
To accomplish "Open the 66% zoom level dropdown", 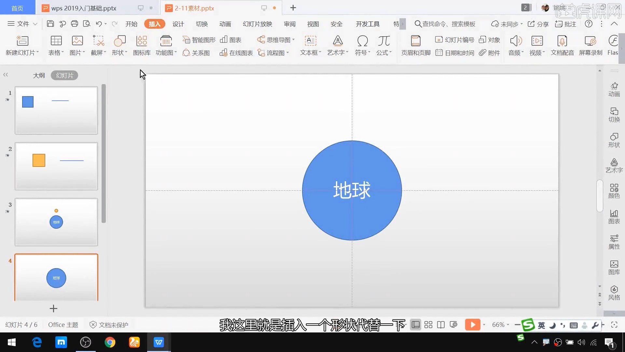I will tap(501, 325).
